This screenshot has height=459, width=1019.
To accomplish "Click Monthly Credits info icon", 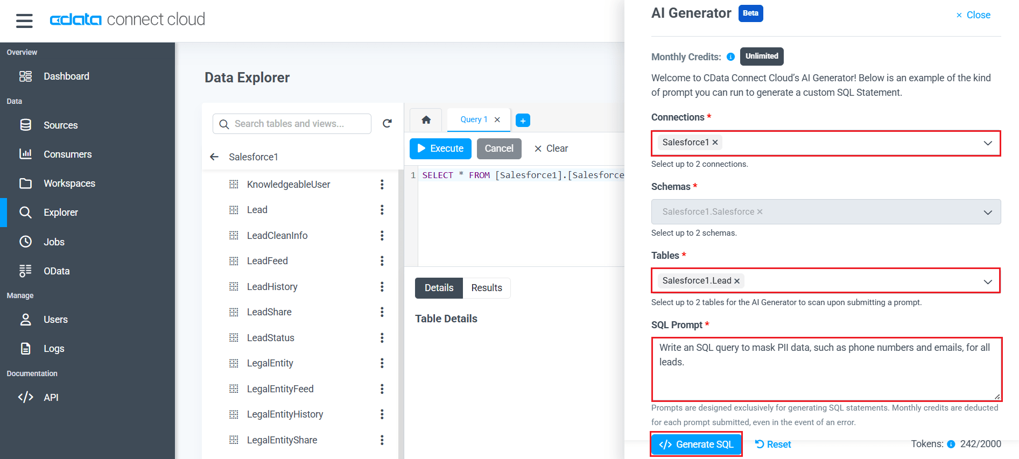I will (x=730, y=57).
